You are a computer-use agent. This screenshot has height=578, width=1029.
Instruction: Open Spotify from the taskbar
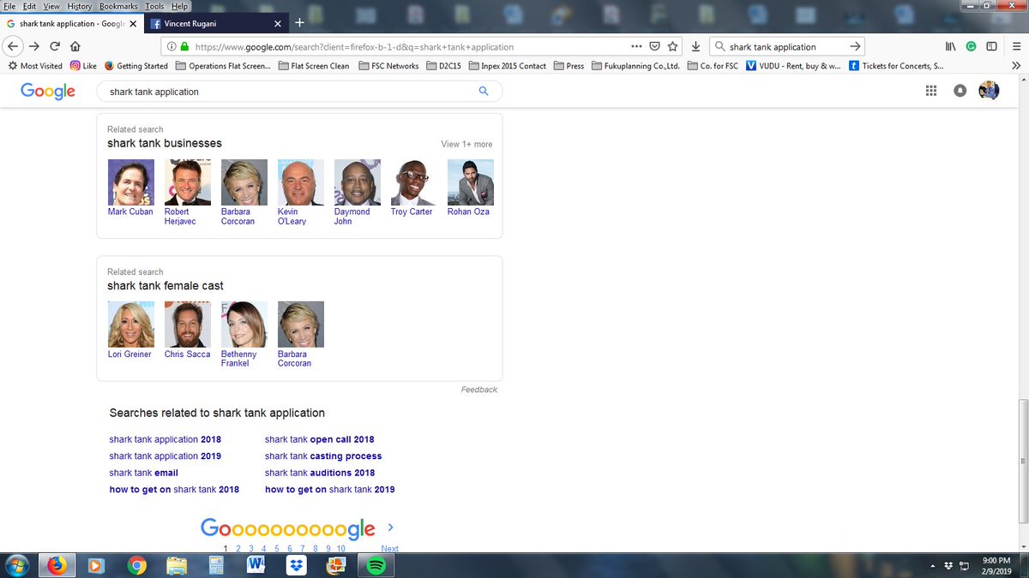pos(376,565)
